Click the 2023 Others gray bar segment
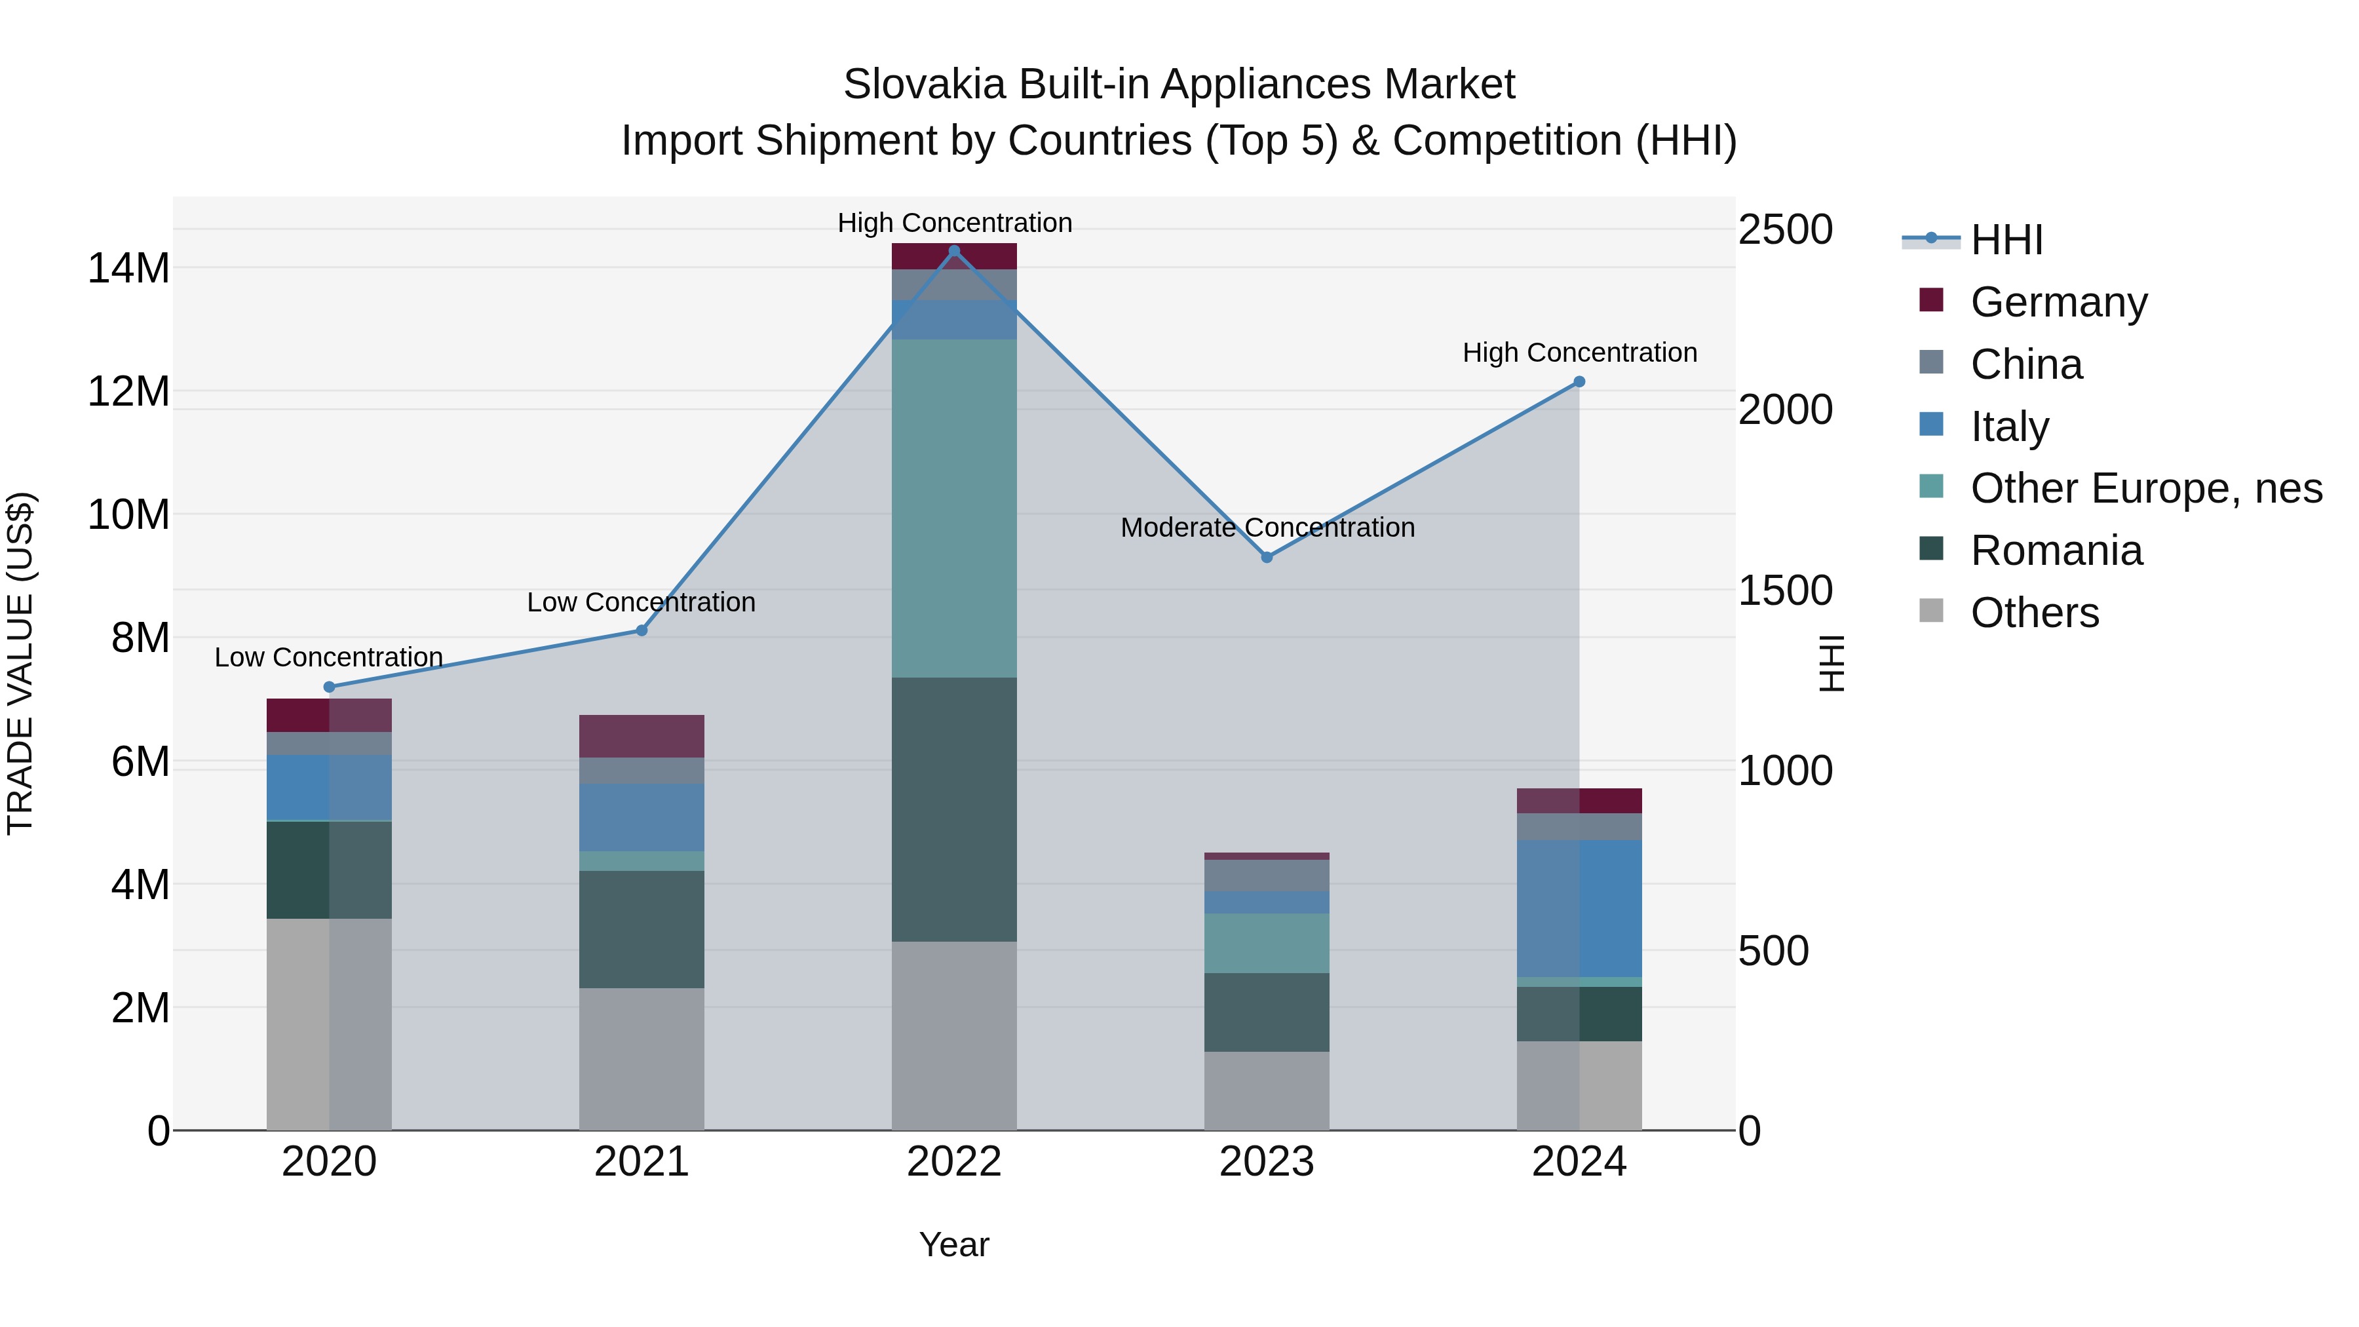This screenshot has width=2359, height=1327. [x=1267, y=1090]
